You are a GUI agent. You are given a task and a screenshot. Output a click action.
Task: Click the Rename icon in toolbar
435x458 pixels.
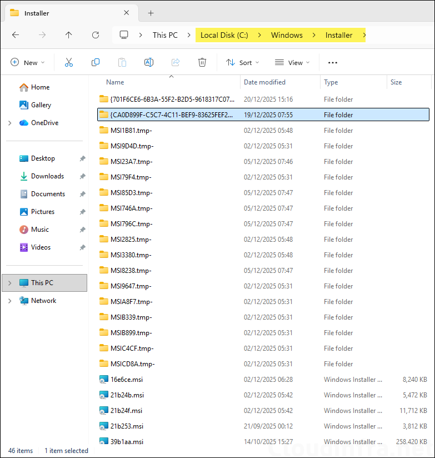click(149, 63)
